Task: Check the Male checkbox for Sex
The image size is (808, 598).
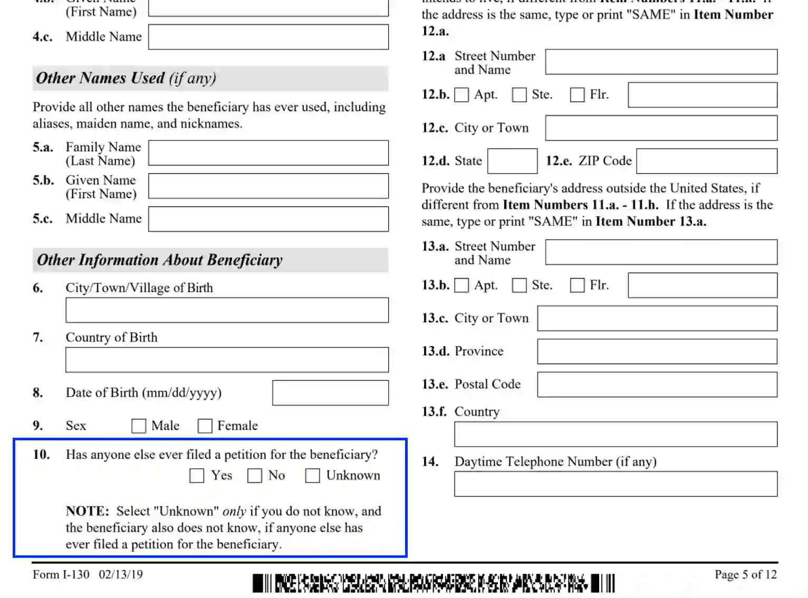Action: click(x=138, y=426)
